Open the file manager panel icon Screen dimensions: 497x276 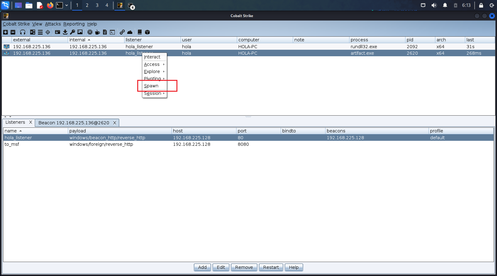pyautogui.click(x=29, y=5)
